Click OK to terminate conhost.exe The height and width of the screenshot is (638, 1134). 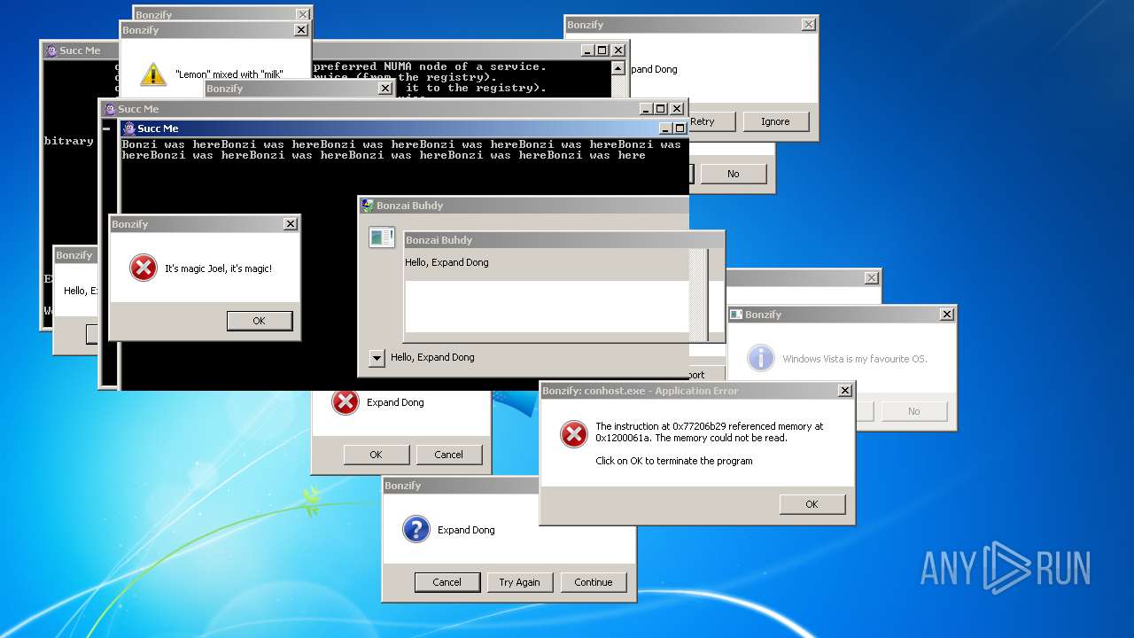812,504
